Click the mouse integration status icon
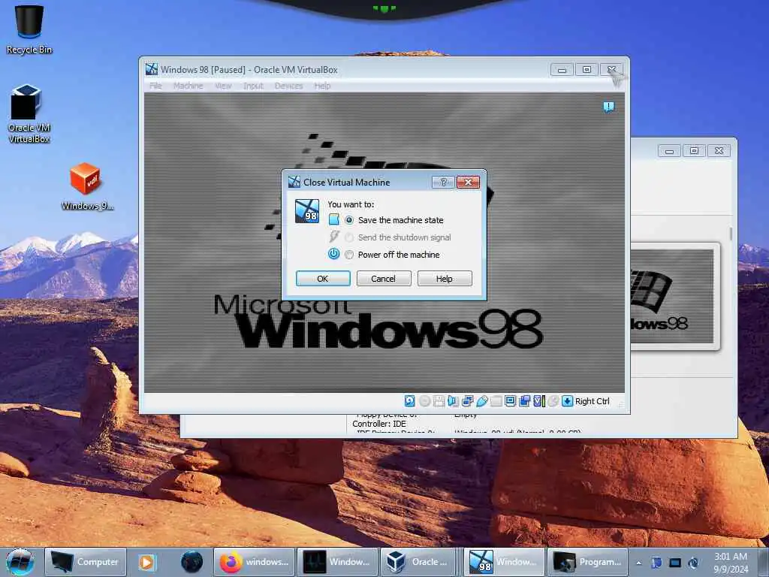 pyautogui.click(x=553, y=401)
